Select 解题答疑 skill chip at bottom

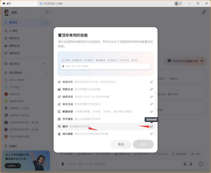180,154
